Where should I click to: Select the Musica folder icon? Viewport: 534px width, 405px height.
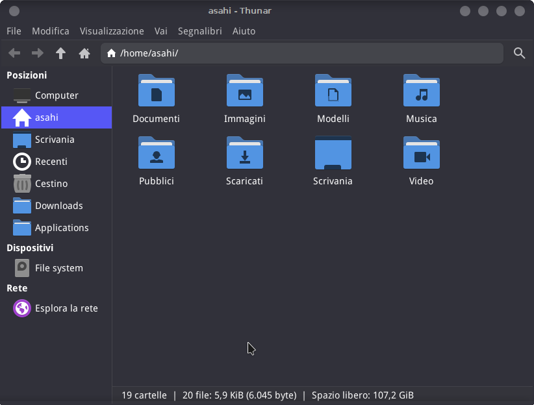click(x=421, y=91)
